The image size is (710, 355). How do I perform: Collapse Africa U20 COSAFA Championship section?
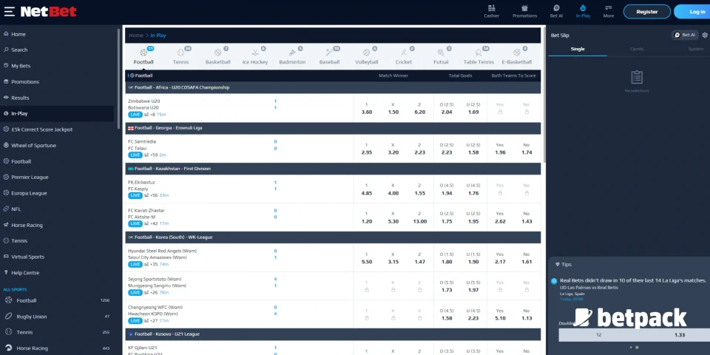333,87
